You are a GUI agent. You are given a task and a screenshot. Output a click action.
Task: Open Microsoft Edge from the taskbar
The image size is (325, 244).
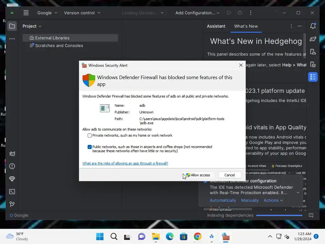[169, 236]
